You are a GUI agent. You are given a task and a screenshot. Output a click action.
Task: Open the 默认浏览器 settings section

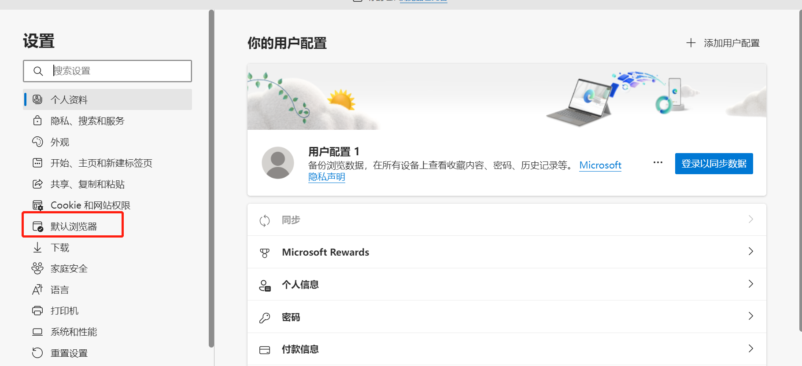click(74, 227)
